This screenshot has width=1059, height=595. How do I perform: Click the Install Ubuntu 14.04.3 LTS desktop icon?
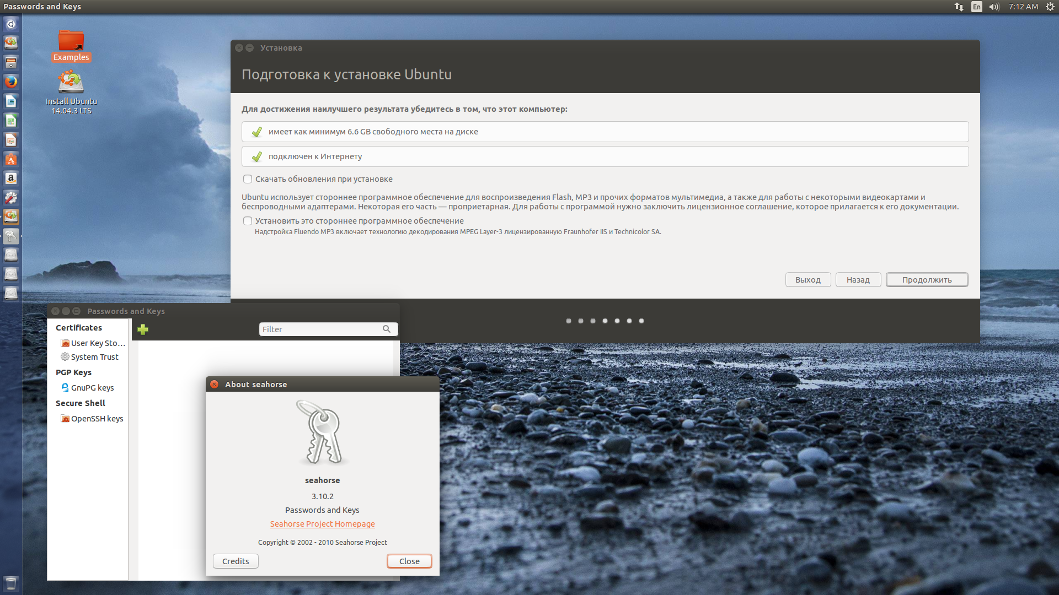71,93
